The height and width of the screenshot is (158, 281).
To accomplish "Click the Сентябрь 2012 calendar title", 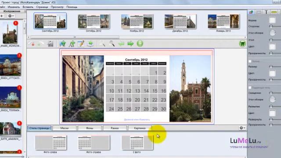I will 137,60.
